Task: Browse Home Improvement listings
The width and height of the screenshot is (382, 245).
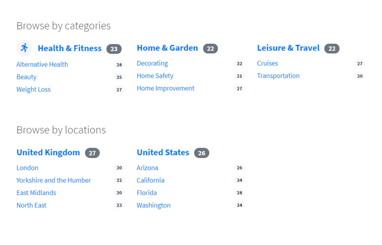Action: [x=165, y=88]
